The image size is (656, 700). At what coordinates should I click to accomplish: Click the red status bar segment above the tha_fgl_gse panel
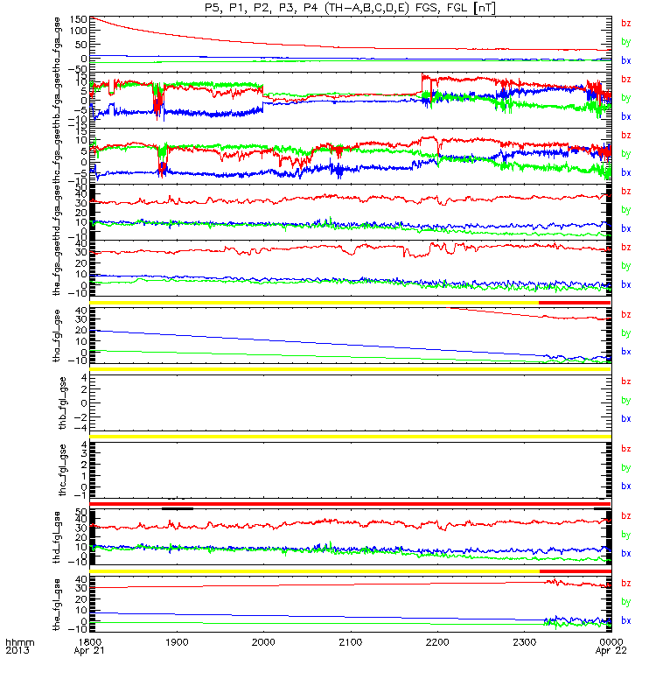tap(575, 303)
